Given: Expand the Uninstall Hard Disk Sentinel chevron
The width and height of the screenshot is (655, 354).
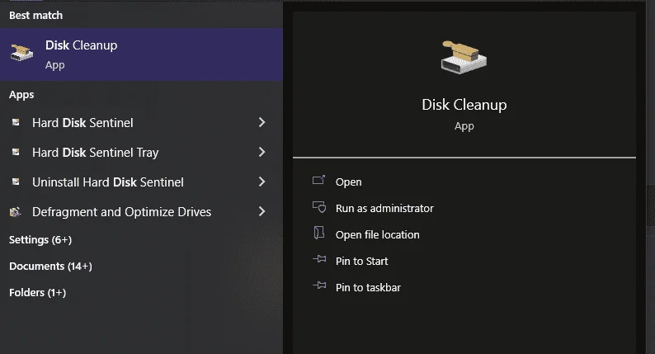Looking at the screenshot, I should point(262,182).
